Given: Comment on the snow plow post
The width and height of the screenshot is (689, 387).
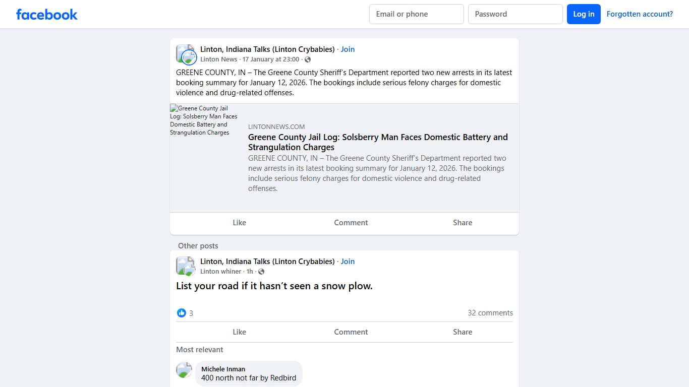Looking at the screenshot, I should tap(351, 332).
